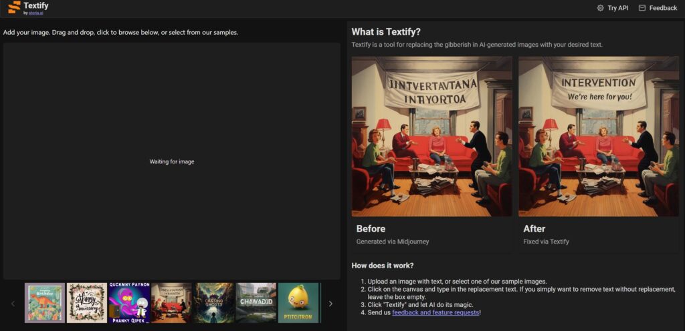
Task: Open the Try API page
Action: 617,8
